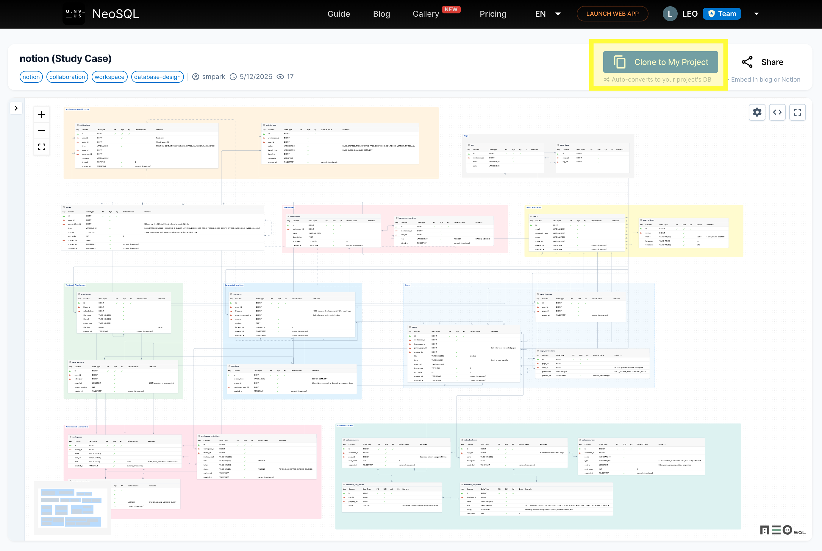Select the blocks table
This screenshot has height=551, width=822.
[162, 228]
